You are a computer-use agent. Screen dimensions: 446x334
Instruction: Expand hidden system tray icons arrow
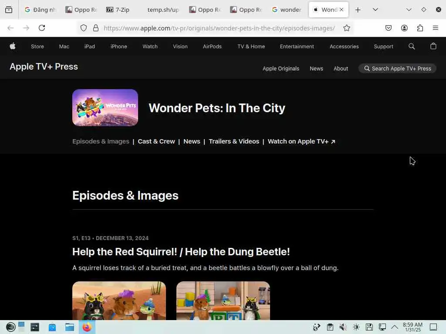[x=395, y=327]
